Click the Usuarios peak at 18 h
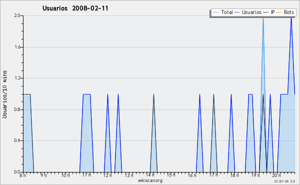Viewport: 300px width, 185px height. pos(231,94)
